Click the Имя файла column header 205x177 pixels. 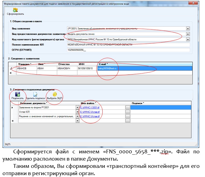coord(102,103)
